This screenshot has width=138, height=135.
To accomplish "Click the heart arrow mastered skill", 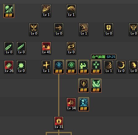I will tap(84, 86).
